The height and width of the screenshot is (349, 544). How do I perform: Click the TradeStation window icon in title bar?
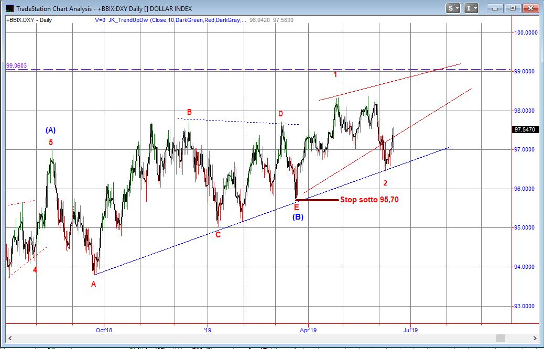[10, 8]
